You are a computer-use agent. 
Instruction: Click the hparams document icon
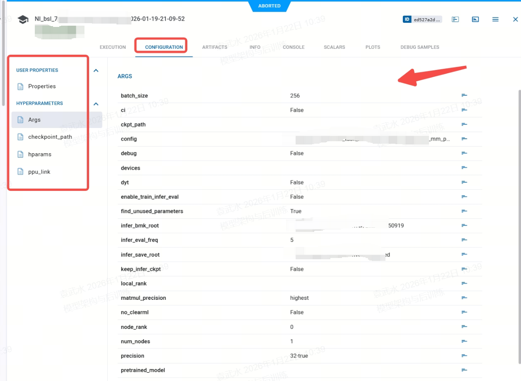click(20, 154)
